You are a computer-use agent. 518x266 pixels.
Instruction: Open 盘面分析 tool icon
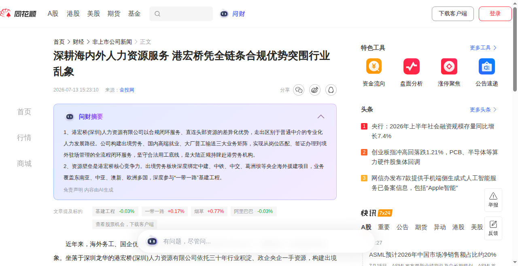pos(411,66)
